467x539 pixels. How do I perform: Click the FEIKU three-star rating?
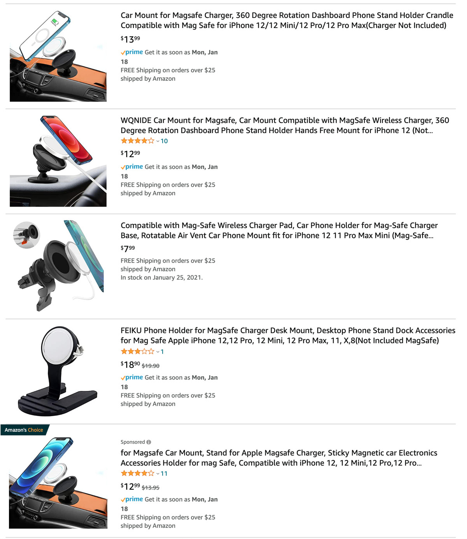137,352
